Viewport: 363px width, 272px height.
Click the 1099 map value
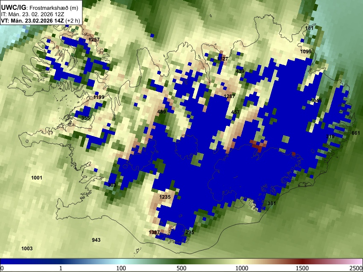tap(306, 52)
